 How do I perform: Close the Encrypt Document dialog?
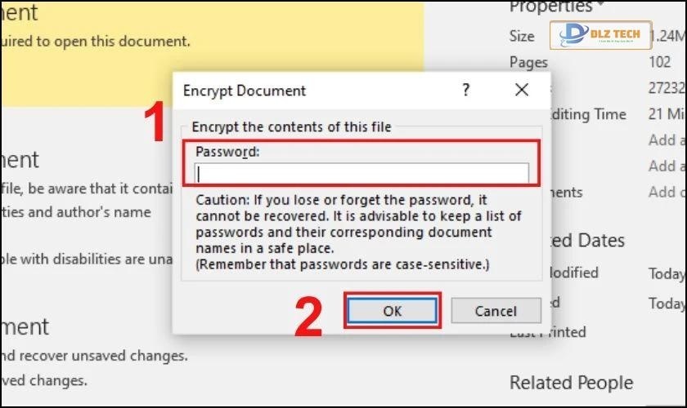(522, 90)
